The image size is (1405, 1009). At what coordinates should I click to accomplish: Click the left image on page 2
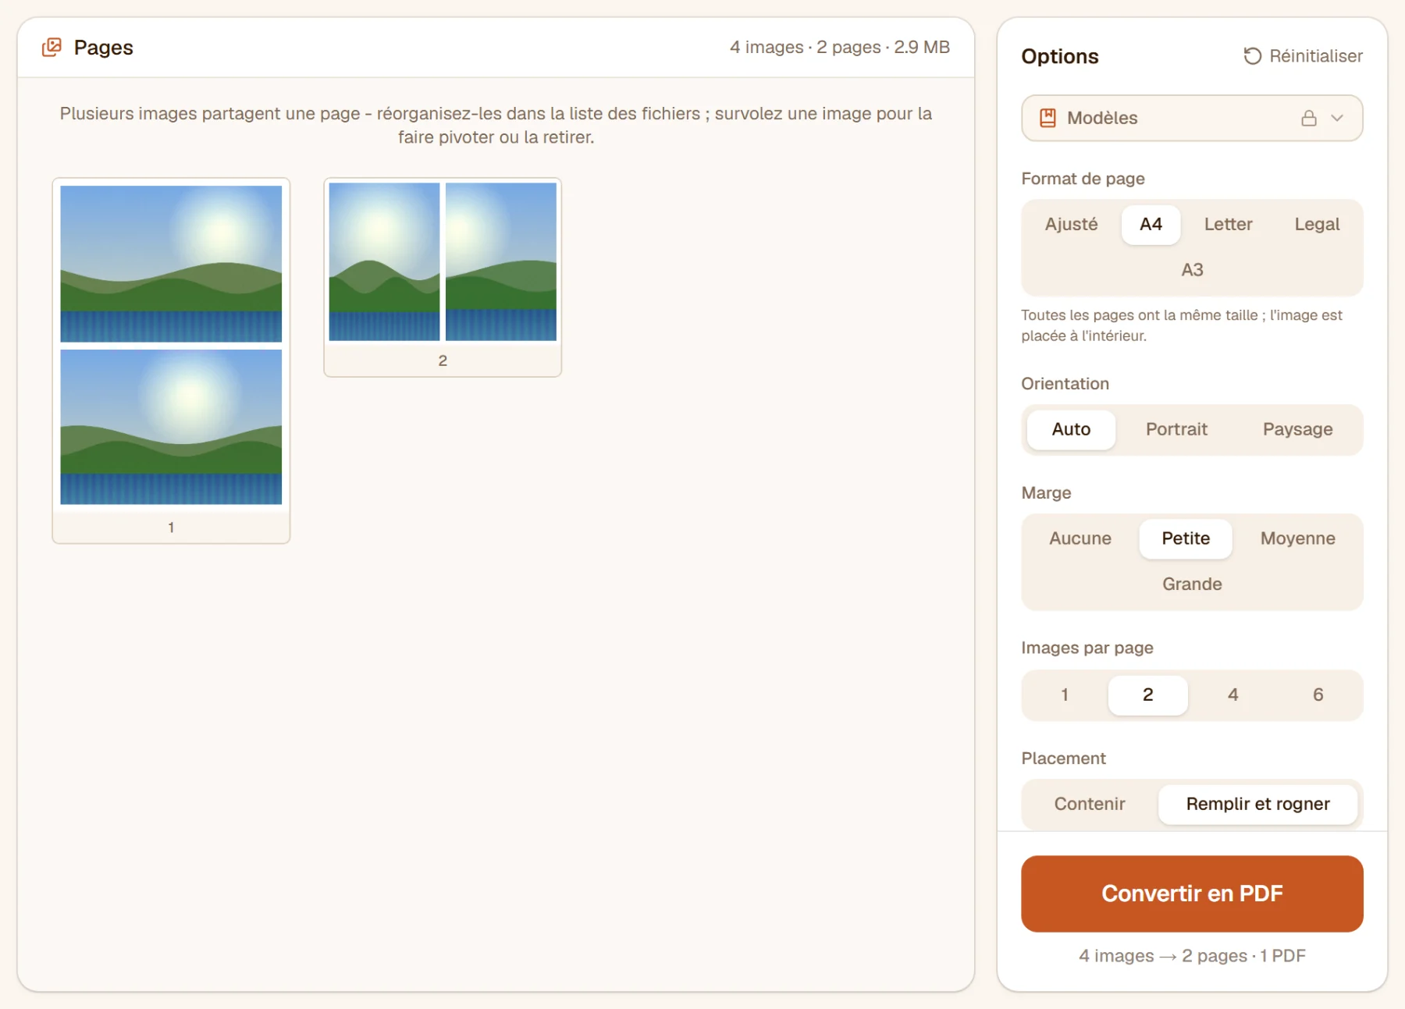(384, 261)
